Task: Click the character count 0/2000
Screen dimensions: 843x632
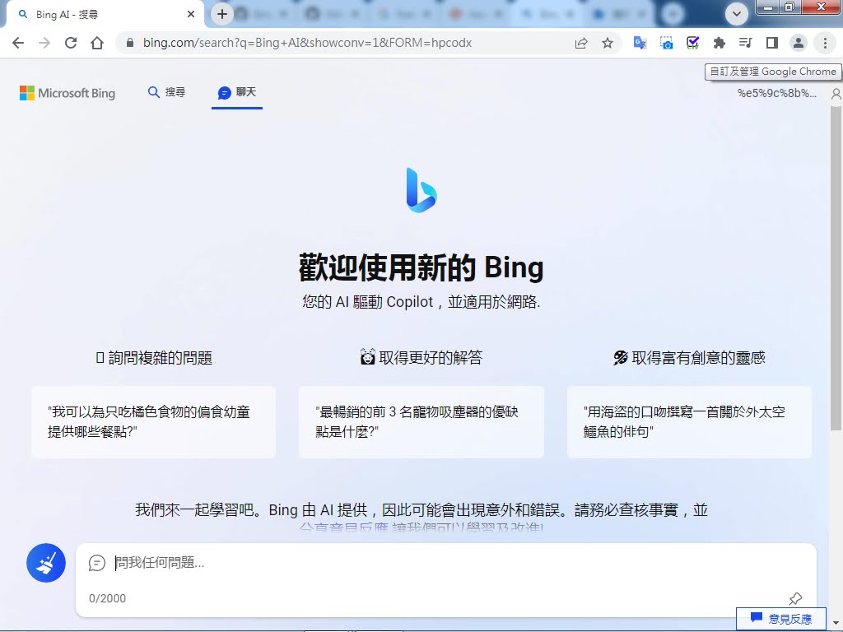Action: pos(108,598)
